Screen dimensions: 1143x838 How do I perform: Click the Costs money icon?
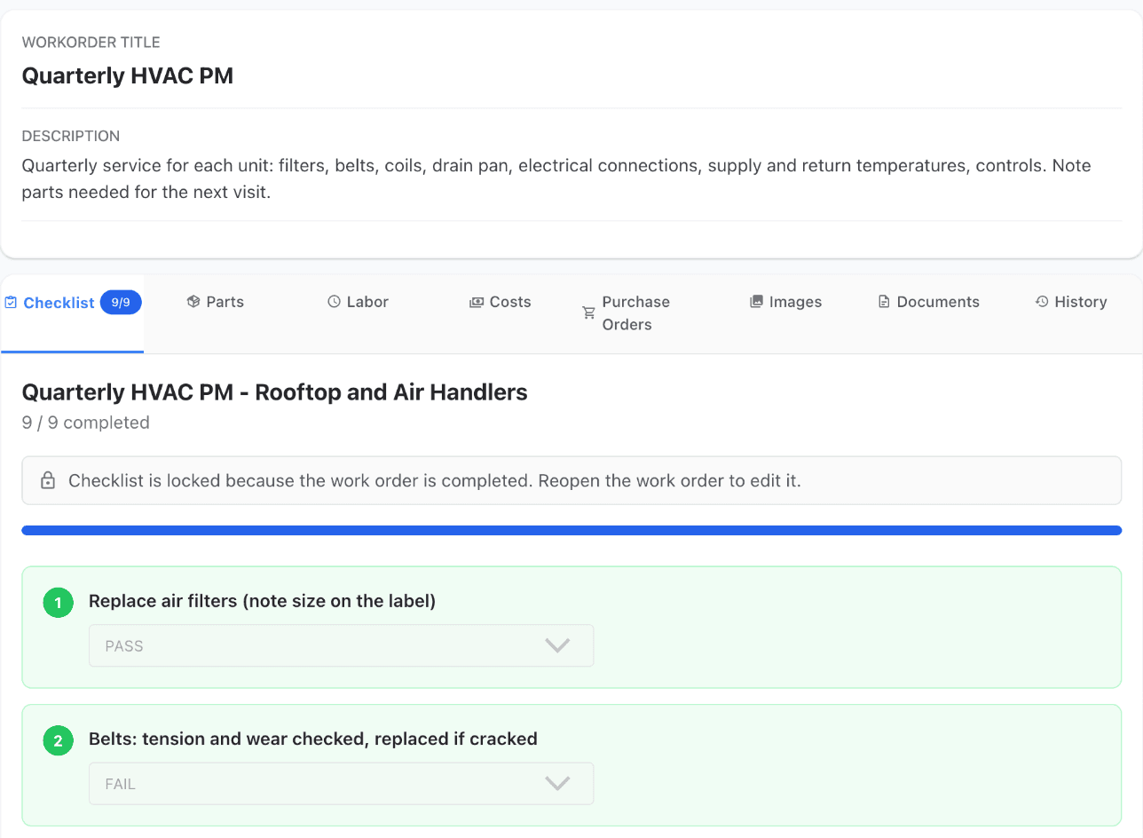point(477,302)
